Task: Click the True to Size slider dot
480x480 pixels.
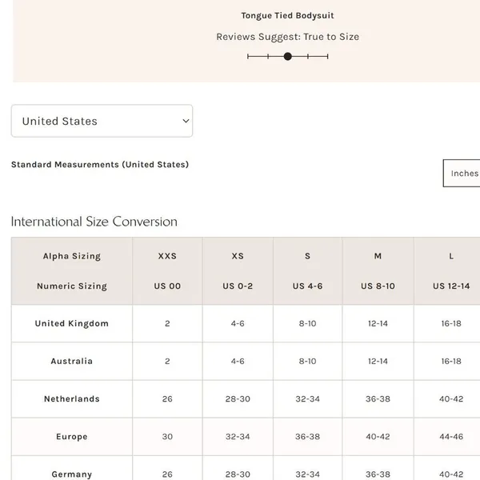Action: click(x=288, y=56)
